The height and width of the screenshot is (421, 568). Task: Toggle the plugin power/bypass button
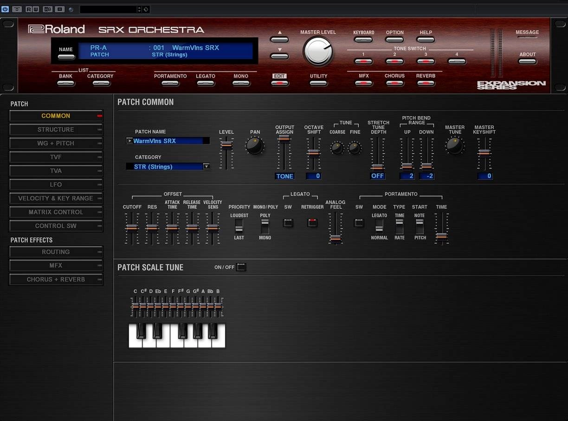pyautogui.click(x=5, y=9)
